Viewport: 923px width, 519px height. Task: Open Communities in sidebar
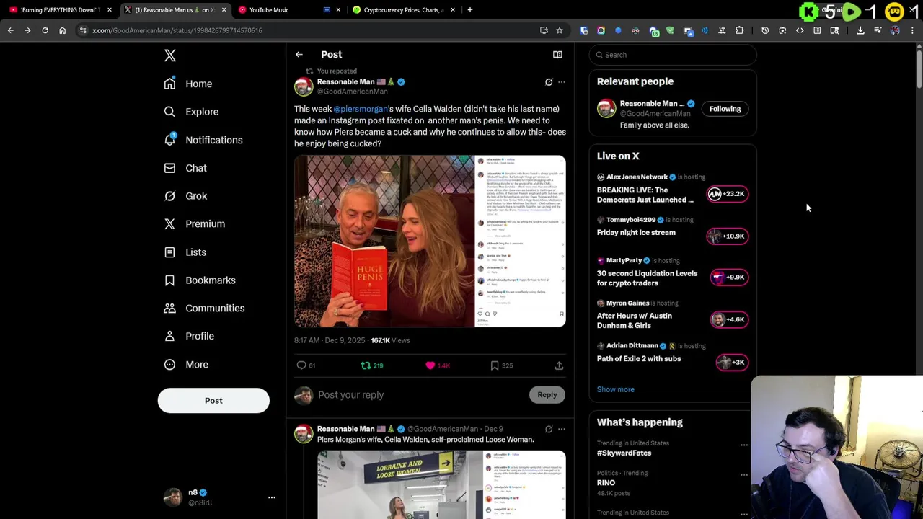[x=204, y=308]
